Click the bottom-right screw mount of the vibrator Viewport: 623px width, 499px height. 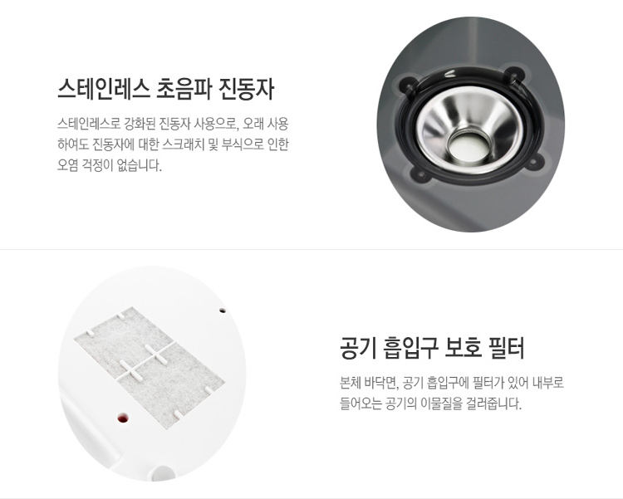click(x=535, y=163)
